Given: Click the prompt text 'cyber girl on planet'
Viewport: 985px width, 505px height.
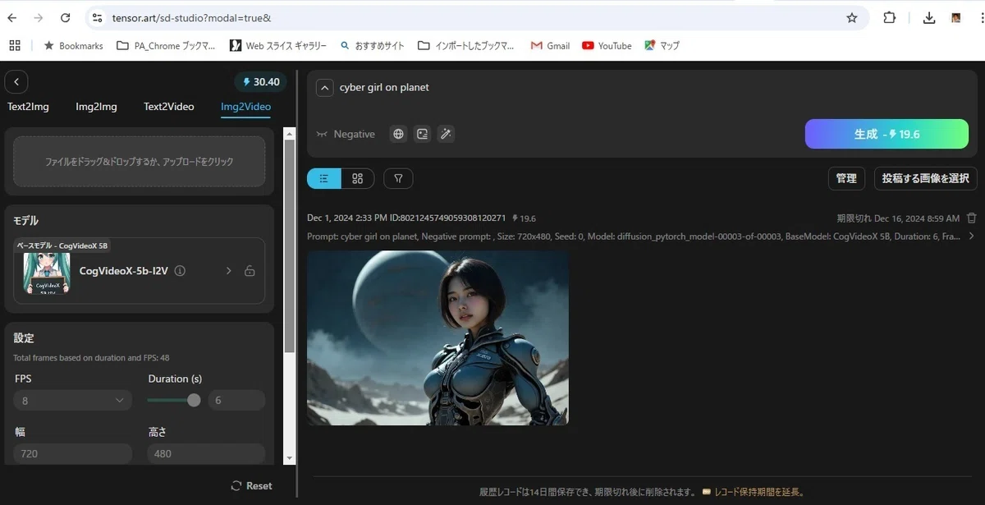Looking at the screenshot, I should coord(384,87).
